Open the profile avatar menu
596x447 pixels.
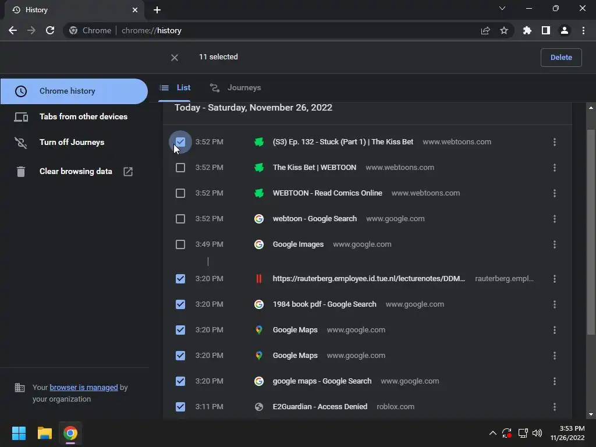coord(564,30)
